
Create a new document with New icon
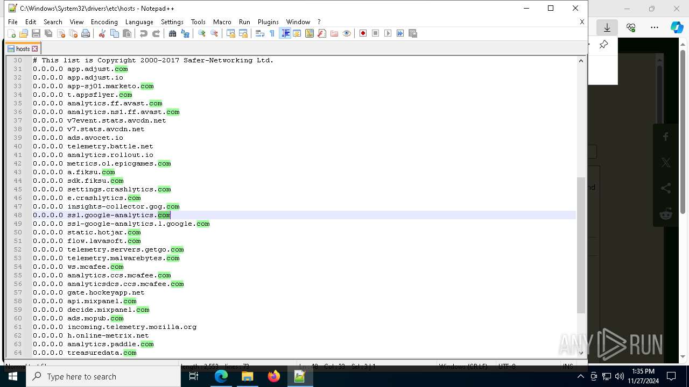[x=11, y=33]
